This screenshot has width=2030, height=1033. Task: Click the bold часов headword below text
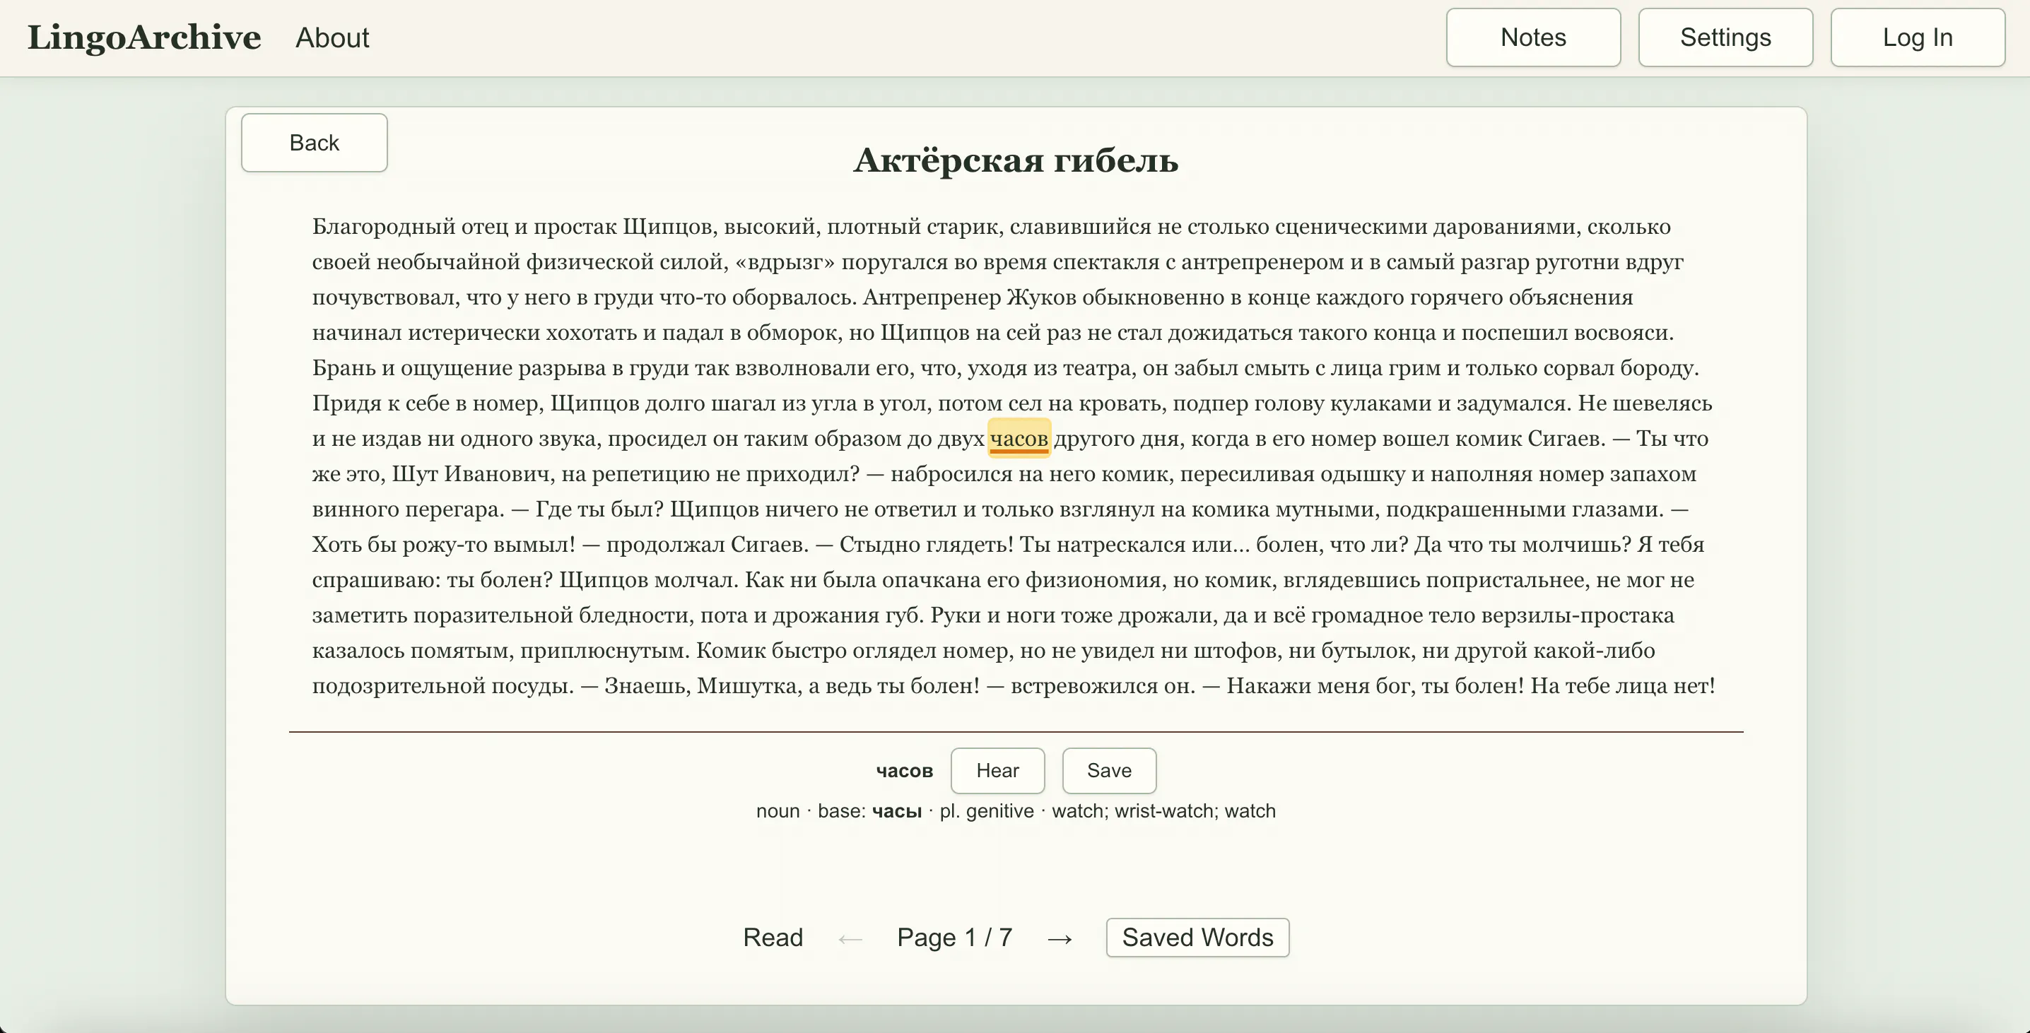[x=904, y=772]
